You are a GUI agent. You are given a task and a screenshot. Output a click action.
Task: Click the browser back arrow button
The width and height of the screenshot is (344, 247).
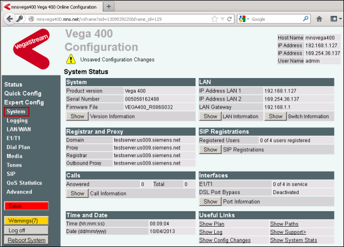pyautogui.click(x=9, y=19)
